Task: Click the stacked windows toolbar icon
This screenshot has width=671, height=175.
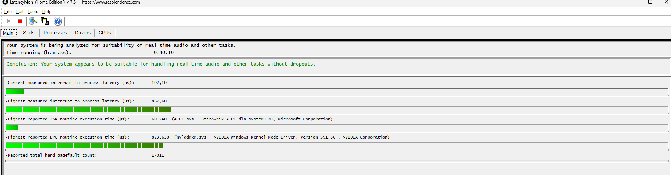Action: click(45, 21)
